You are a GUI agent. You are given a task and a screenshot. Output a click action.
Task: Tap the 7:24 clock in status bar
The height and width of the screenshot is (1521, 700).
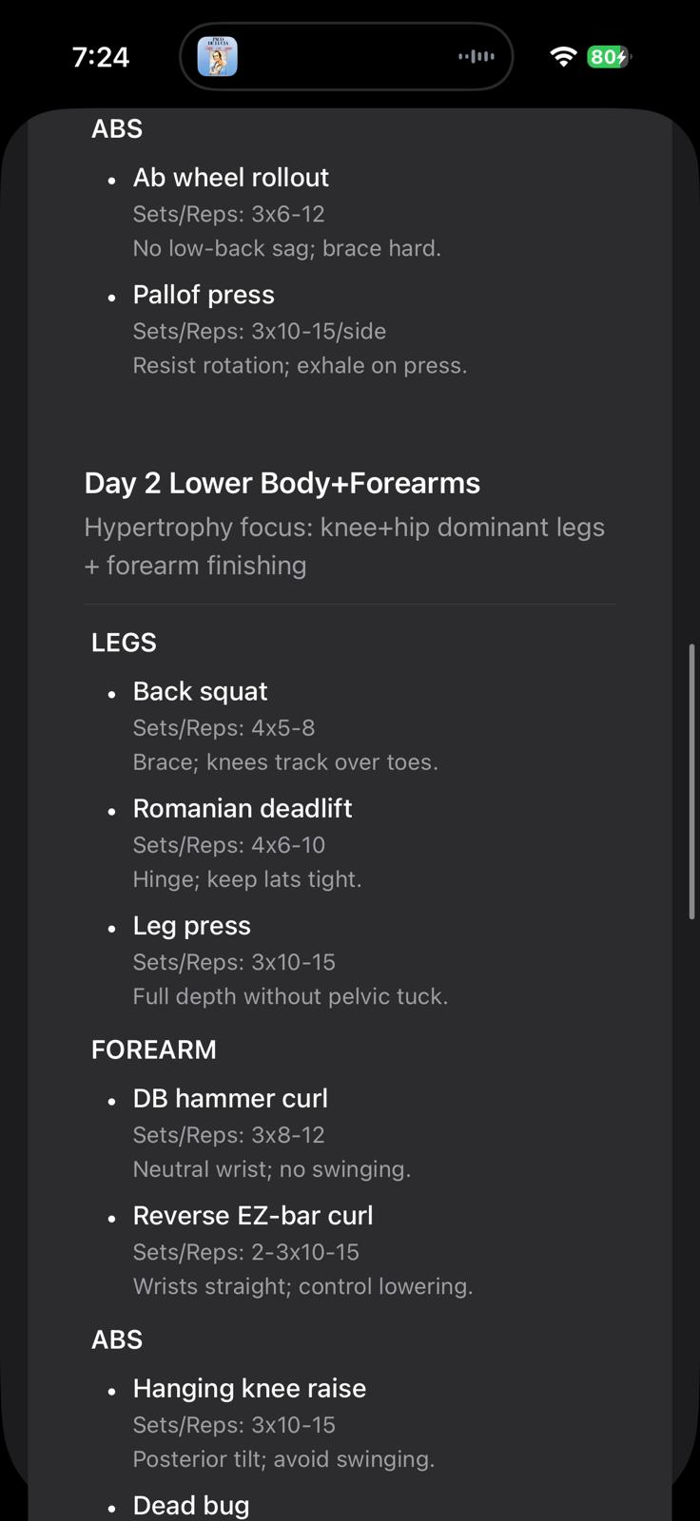[x=101, y=57]
